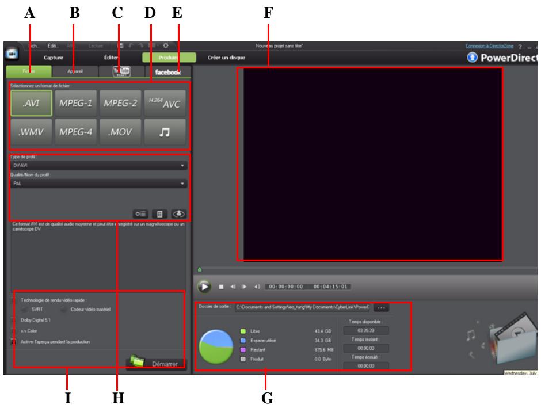This screenshot has width=541, height=408.
Task: Select the Produire module tab
Action: [x=169, y=58]
